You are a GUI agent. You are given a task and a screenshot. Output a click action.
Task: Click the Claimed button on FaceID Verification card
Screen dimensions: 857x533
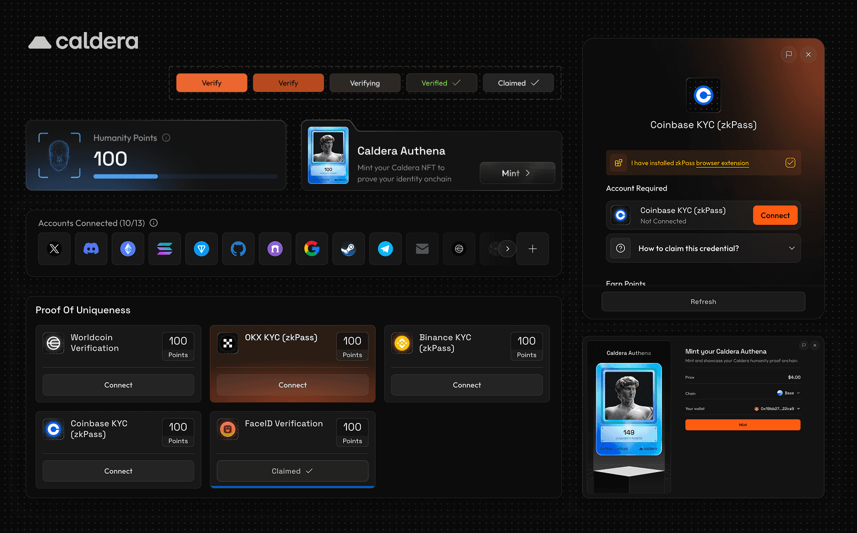point(292,471)
